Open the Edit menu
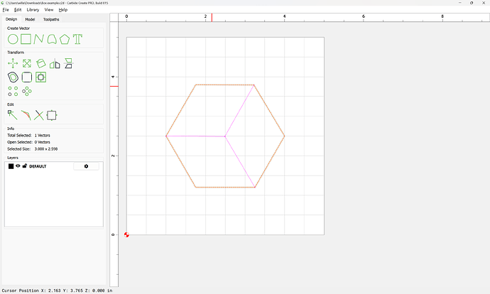 tap(18, 10)
